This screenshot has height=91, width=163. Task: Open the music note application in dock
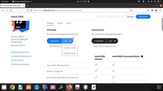point(61,87)
